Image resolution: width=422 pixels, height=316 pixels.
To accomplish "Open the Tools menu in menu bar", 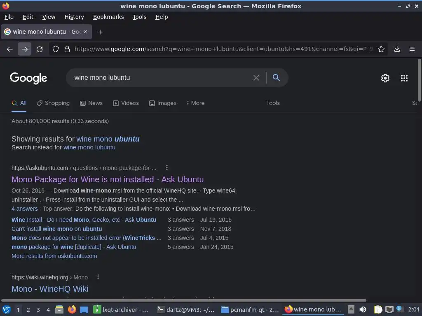I will click(139, 17).
